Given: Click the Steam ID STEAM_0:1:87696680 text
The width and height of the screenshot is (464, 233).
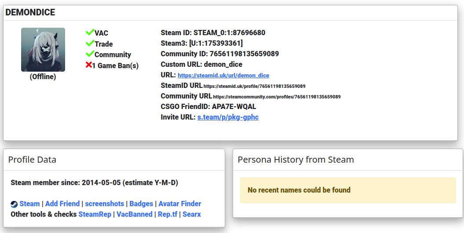Looking at the screenshot, I should (x=213, y=33).
